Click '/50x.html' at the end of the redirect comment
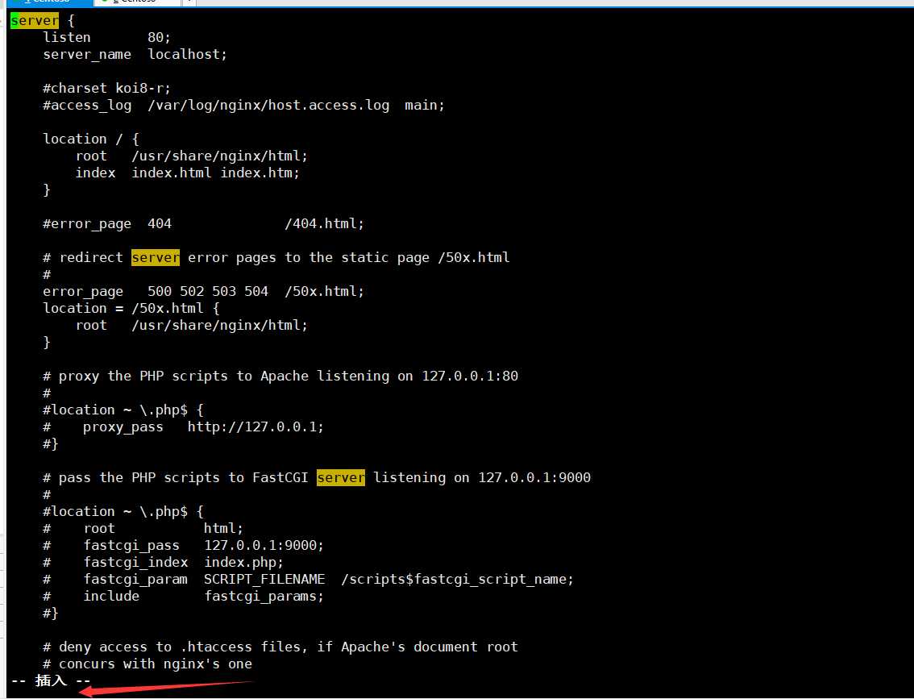The height and width of the screenshot is (699, 914). click(474, 257)
